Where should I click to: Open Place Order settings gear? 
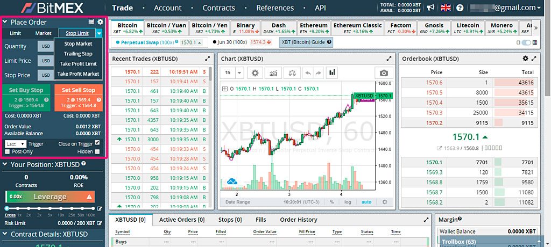(x=100, y=22)
